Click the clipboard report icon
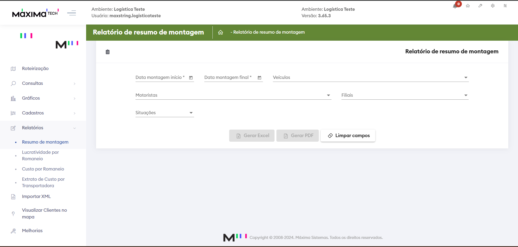 108,52
